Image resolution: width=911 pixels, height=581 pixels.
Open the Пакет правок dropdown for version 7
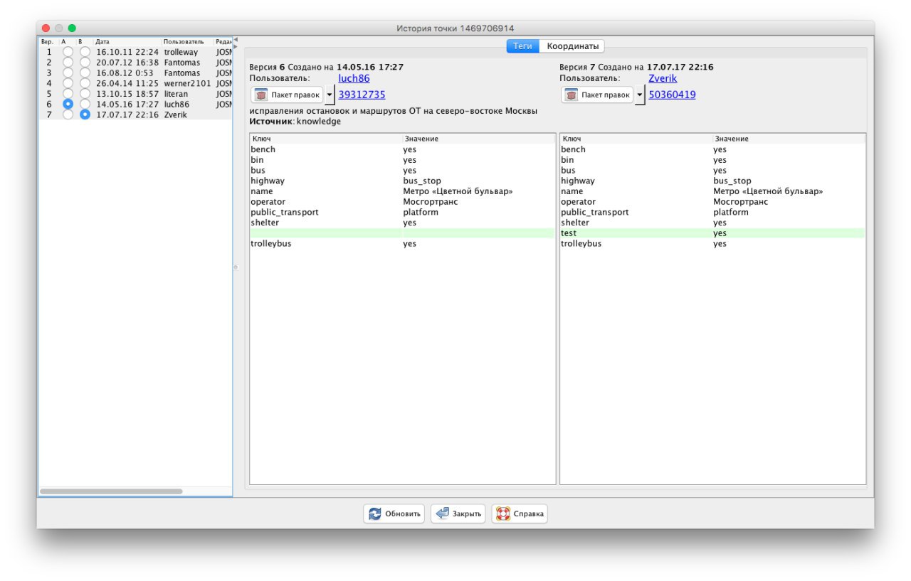640,95
